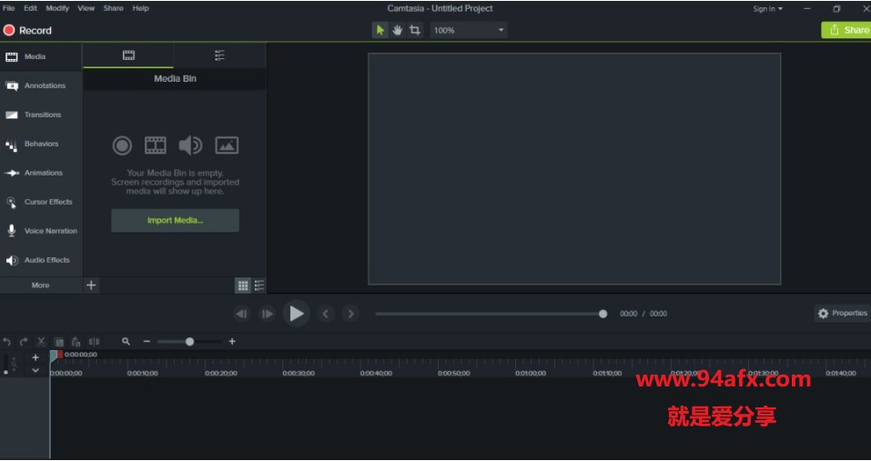This screenshot has height=461, width=871.
Task: Open the File menu
Action: [x=8, y=8]
